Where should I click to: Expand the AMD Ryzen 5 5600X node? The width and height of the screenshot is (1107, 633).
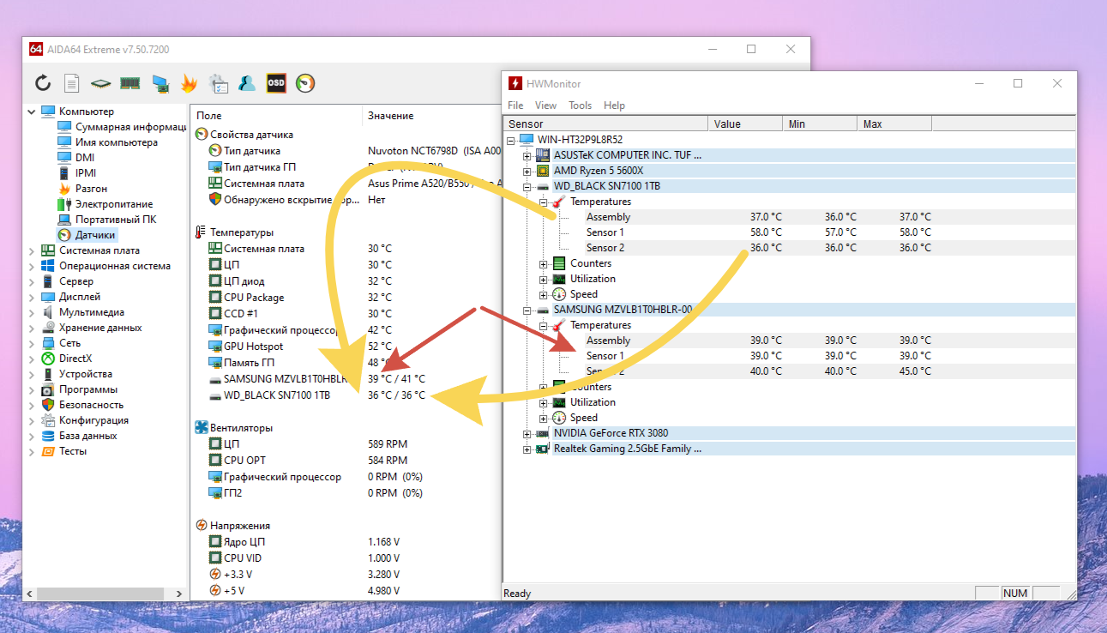click(526, 172)
